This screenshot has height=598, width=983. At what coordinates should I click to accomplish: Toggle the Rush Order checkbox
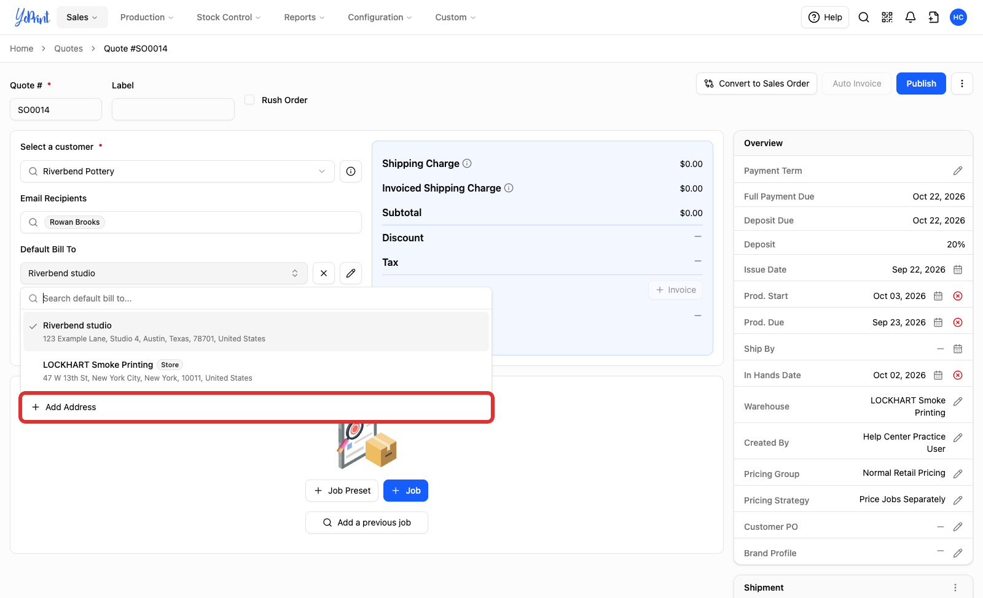249,99
